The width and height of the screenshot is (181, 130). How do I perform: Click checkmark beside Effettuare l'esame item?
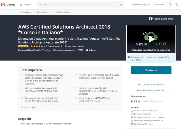pos(21,75)
